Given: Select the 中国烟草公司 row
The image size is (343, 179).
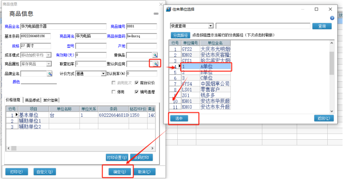Looking at the screenshot, I should (x=200, y=84).
